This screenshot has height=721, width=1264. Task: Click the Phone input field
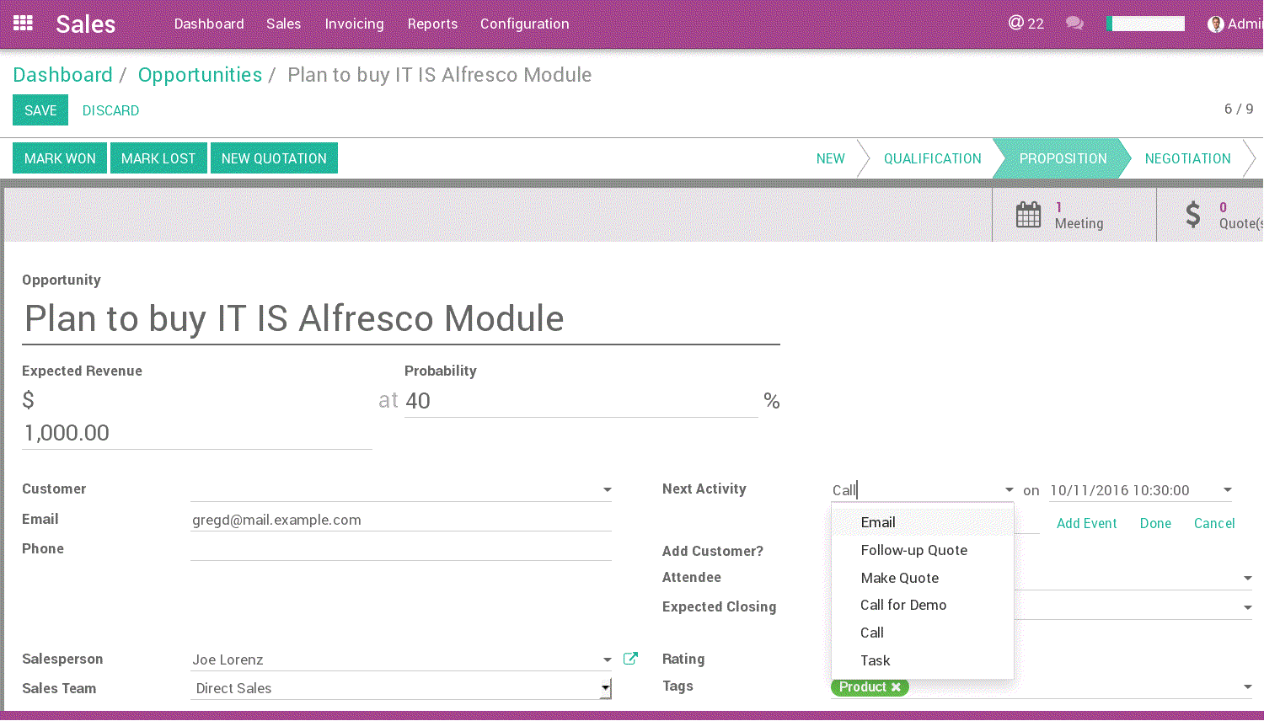(400, 549)
